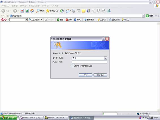Click the page loading progress bar

pyautogui.click(x=110, y=114)
